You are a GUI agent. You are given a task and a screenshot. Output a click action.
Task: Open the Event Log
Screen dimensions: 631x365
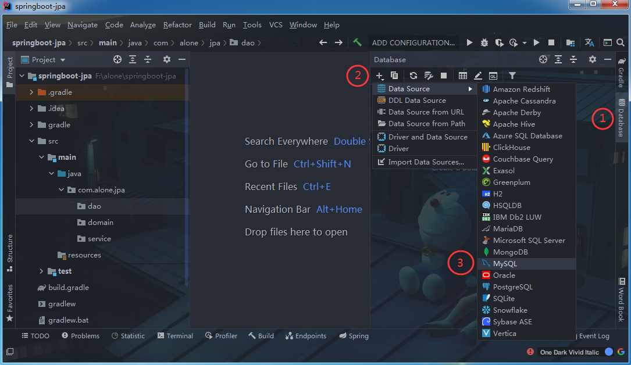(x=594, y=336)
